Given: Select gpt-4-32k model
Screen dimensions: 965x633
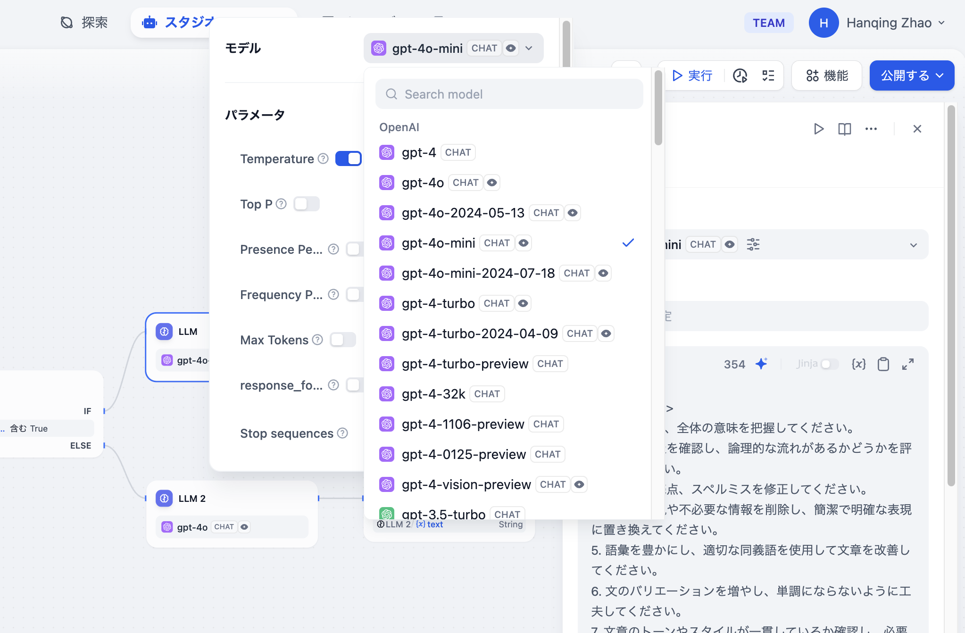Looking at the screenshot, I should point(507,394).
